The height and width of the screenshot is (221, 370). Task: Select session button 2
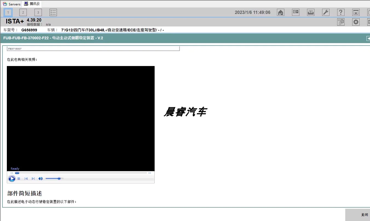point(23,12)
